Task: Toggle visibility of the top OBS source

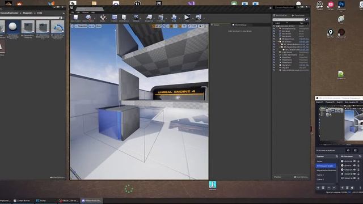Action: click(354, 161)
